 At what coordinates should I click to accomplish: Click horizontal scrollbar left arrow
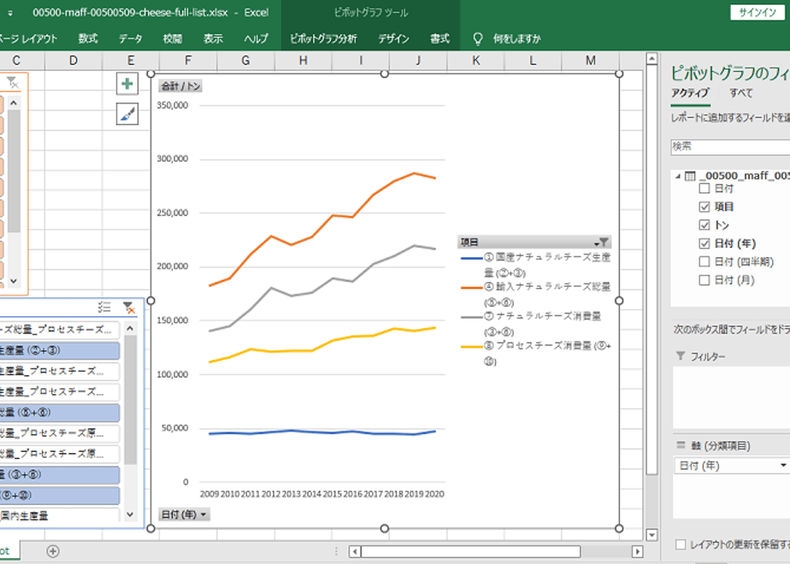355,551
